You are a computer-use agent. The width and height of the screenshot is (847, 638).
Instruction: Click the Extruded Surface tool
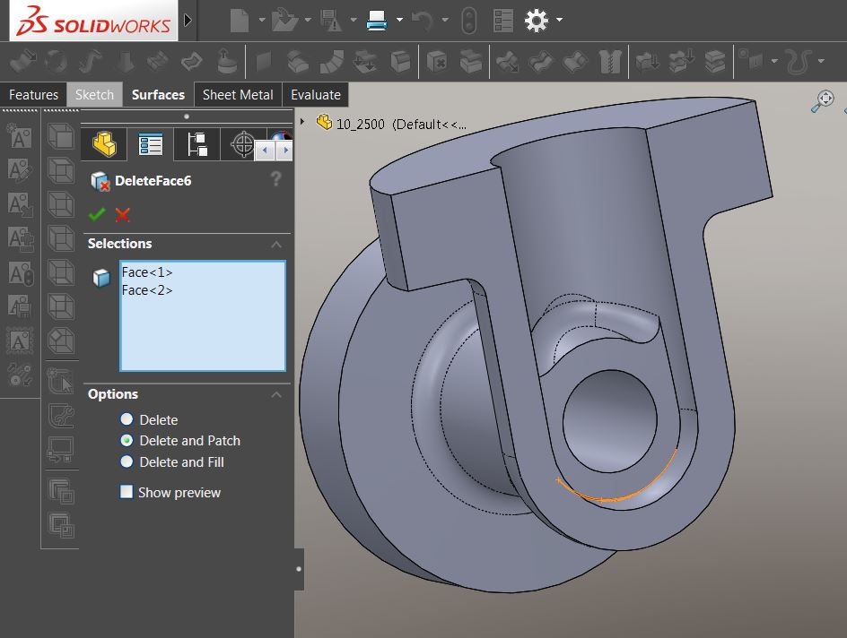point(22,62)
